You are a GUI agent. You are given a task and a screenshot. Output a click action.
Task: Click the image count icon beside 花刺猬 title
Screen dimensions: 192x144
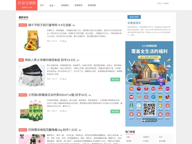click(80, 130)
